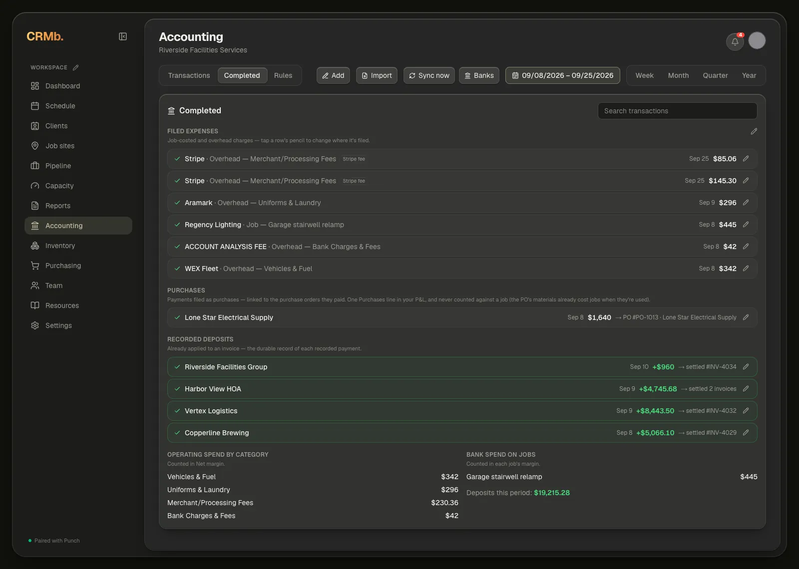Open Purchasing in the sidebar
This screenshot has width=799, height=569.
click(x=78, y=266)
